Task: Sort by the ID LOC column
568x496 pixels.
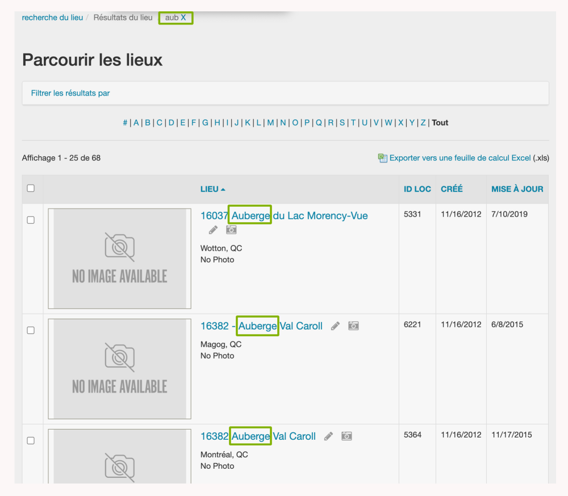Action: [x=417, y=189]
